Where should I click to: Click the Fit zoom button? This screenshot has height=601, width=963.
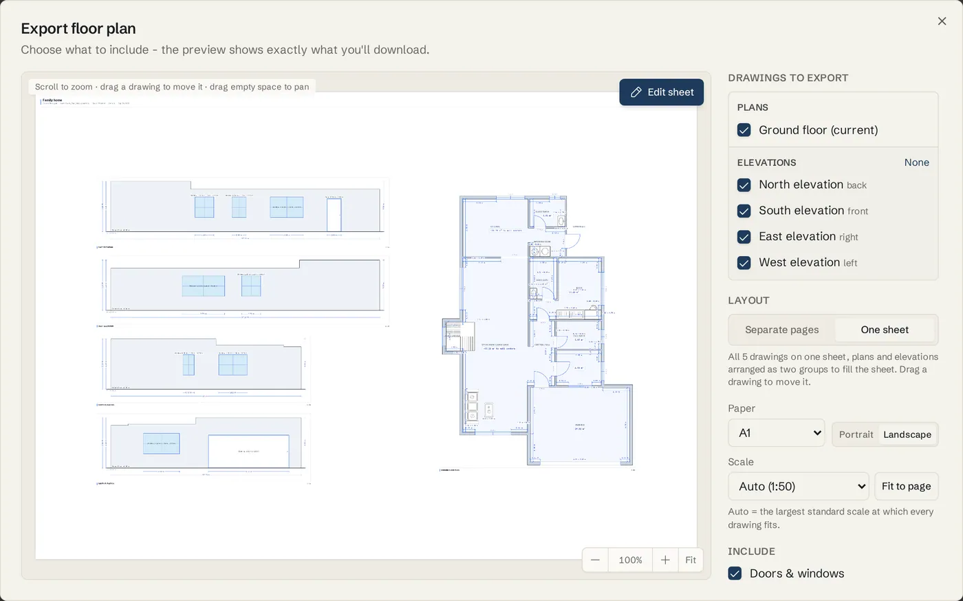tap(691, 560)
